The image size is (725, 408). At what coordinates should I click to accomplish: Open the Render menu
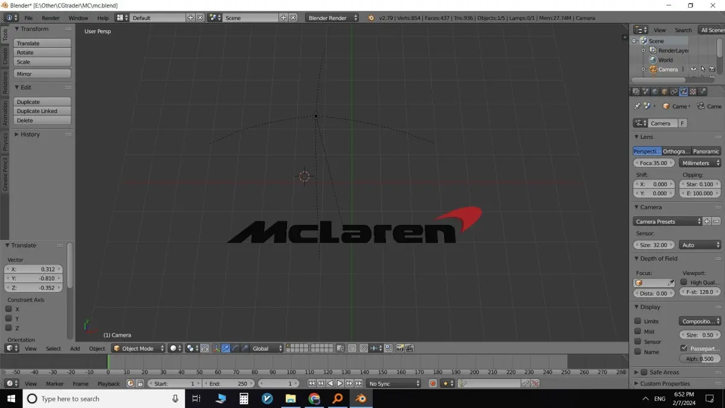[51, 18]
